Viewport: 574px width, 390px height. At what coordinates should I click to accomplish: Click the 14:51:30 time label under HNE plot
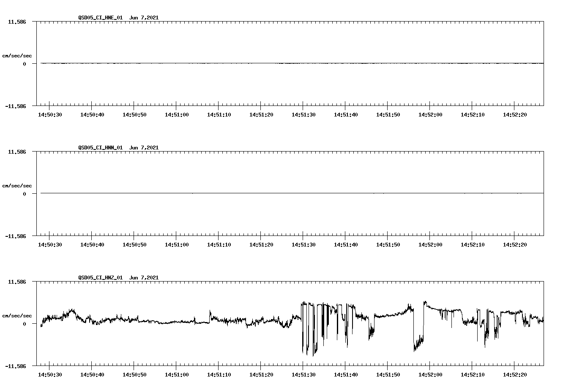[x=303, y=115]
